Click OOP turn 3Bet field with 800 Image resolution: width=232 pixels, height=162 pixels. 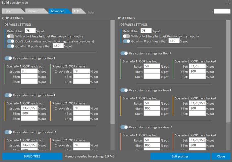(29, 113)
